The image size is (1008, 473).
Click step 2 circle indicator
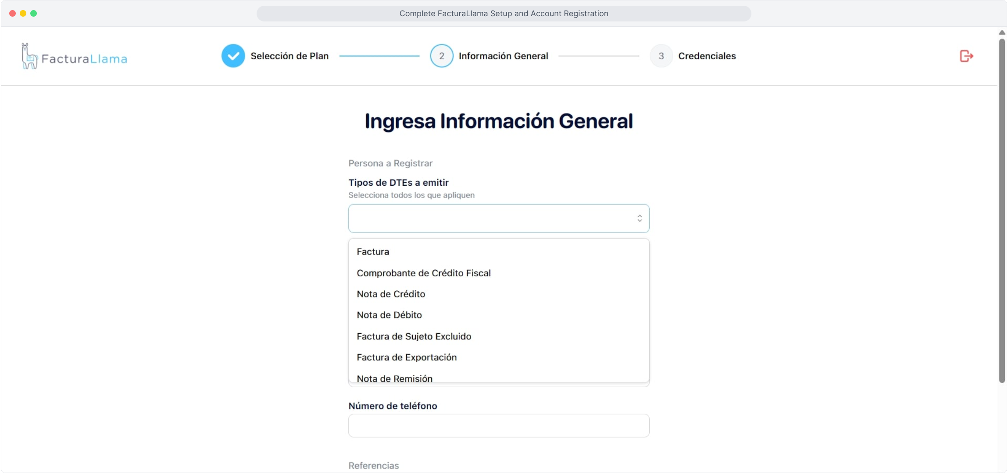(441, 56)
